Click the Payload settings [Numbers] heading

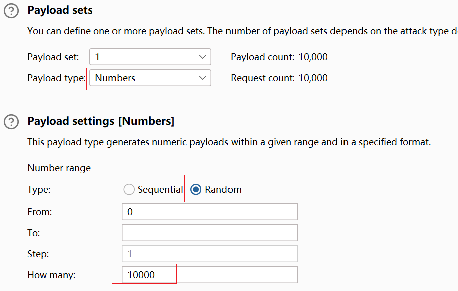[x=100, y=121]
